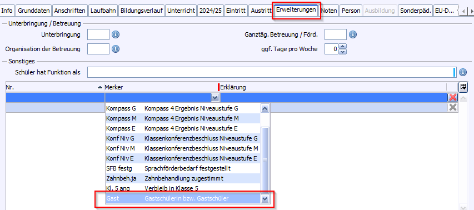Remove second row with gray X icon
The height and width of the screenshot is (210, 474).
452,107
